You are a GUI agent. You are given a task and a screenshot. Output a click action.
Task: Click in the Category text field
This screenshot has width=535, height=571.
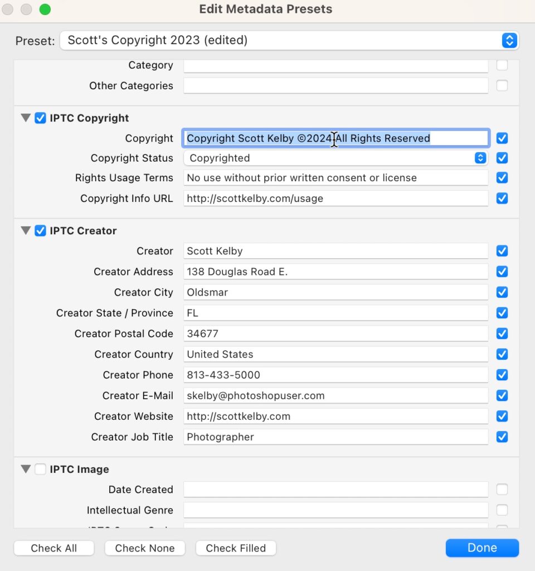coord(335,65)
